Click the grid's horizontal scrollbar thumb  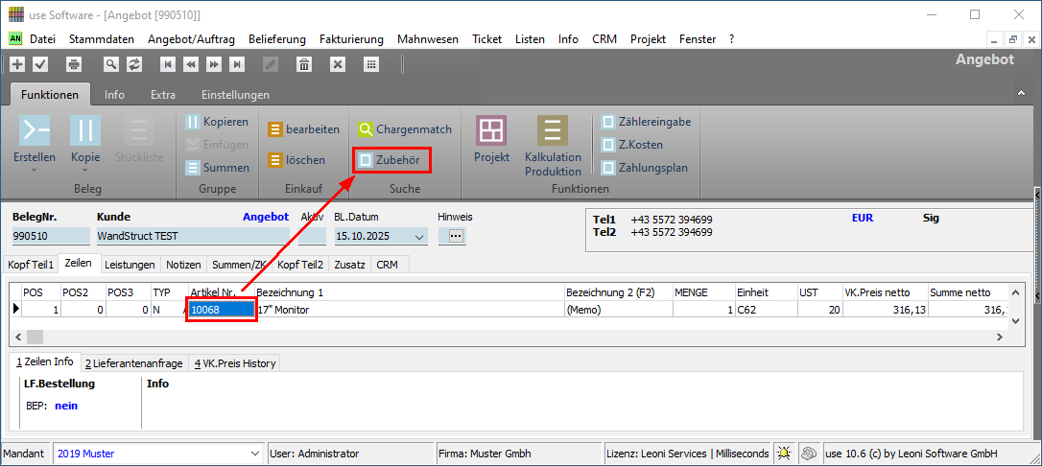click(36, 337)
